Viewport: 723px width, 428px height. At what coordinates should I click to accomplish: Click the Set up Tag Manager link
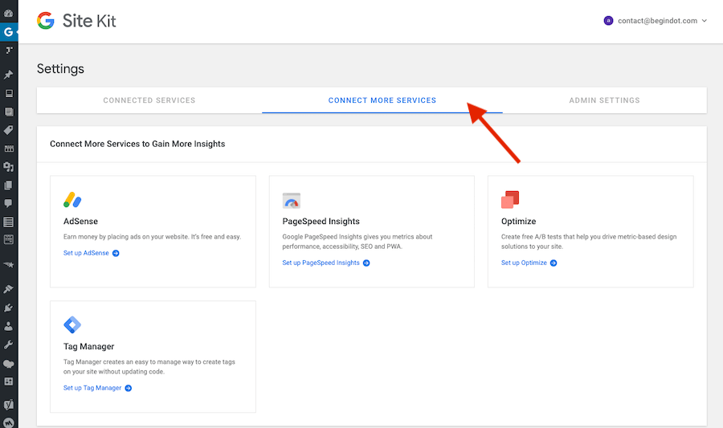coord(92,388)
